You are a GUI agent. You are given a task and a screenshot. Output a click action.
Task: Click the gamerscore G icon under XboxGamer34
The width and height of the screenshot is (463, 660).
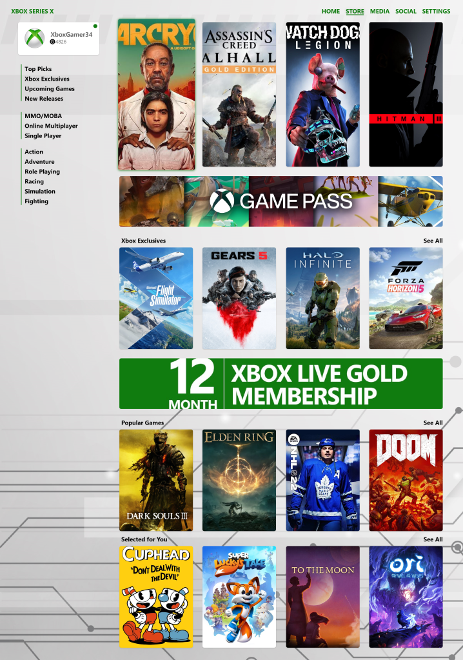pos(52,42)
